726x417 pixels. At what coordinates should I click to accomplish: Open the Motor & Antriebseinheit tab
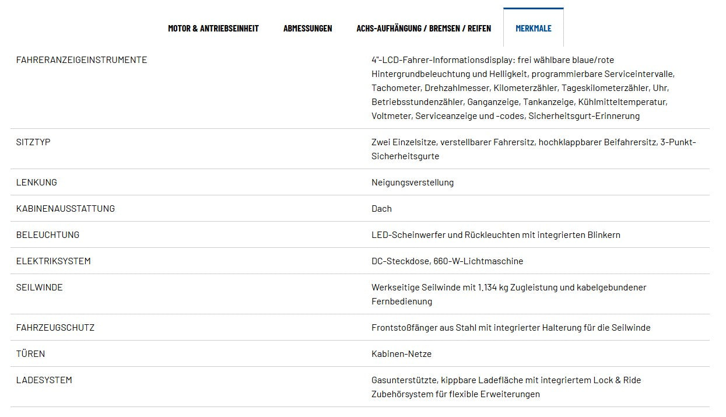[x=213, y=28]
